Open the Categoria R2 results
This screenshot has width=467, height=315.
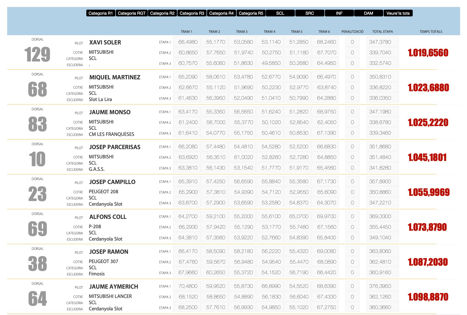162,13
